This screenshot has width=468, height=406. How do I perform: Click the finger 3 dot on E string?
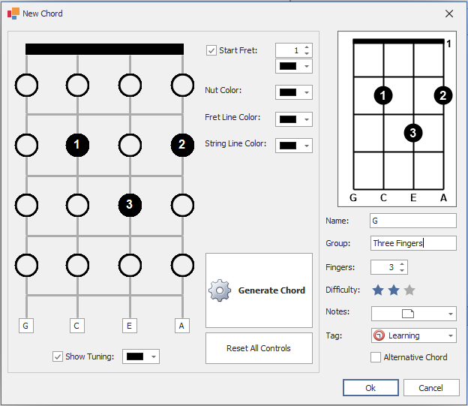[x=130, y=204]
